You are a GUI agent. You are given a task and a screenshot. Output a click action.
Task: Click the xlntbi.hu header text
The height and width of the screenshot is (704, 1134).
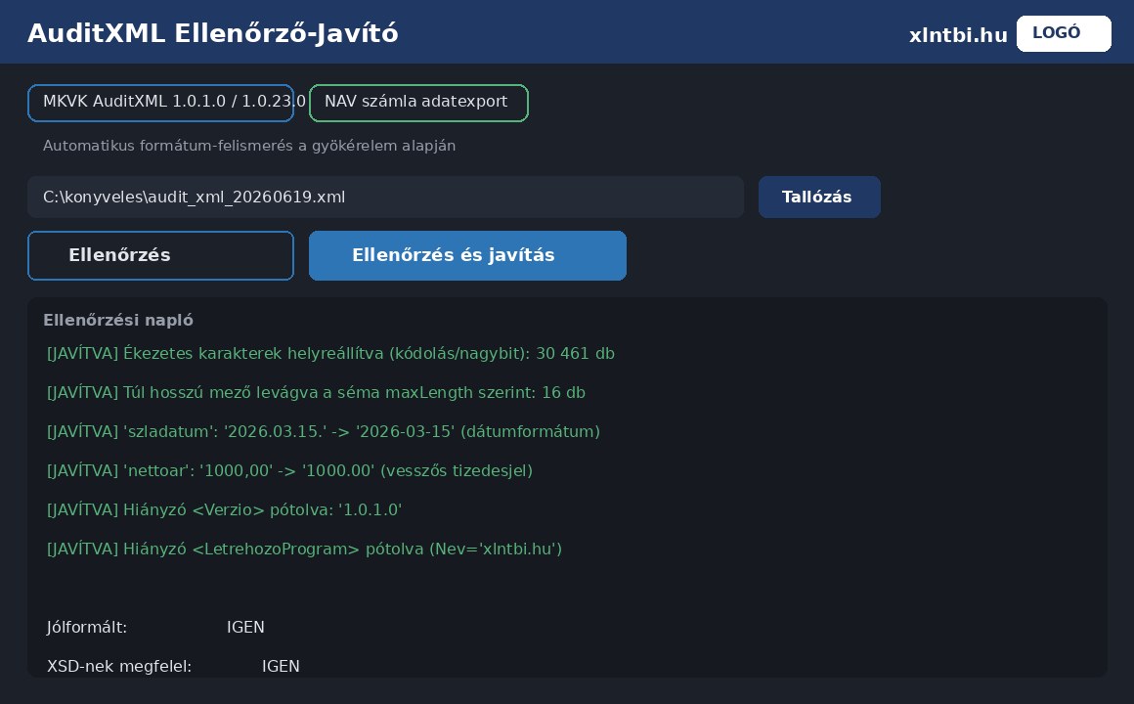[x=957, y=35]
